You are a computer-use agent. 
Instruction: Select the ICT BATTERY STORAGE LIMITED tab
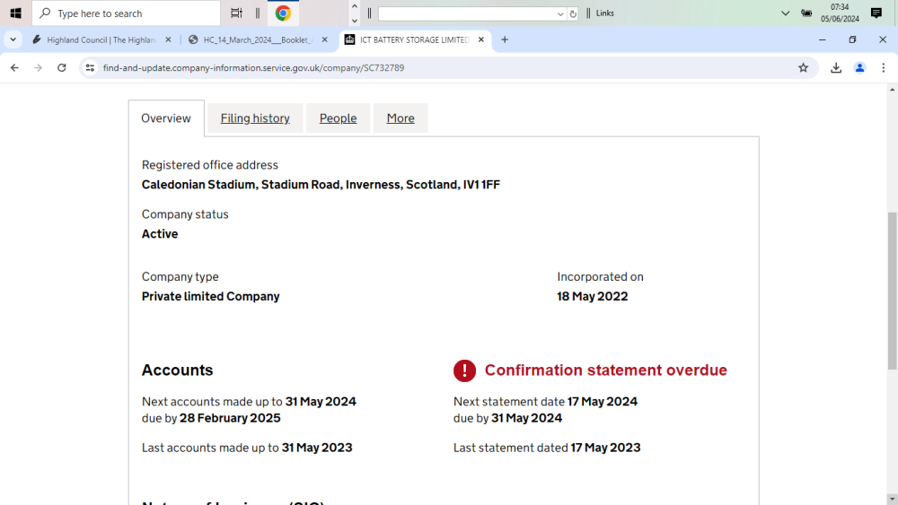[x=413, y=40]
